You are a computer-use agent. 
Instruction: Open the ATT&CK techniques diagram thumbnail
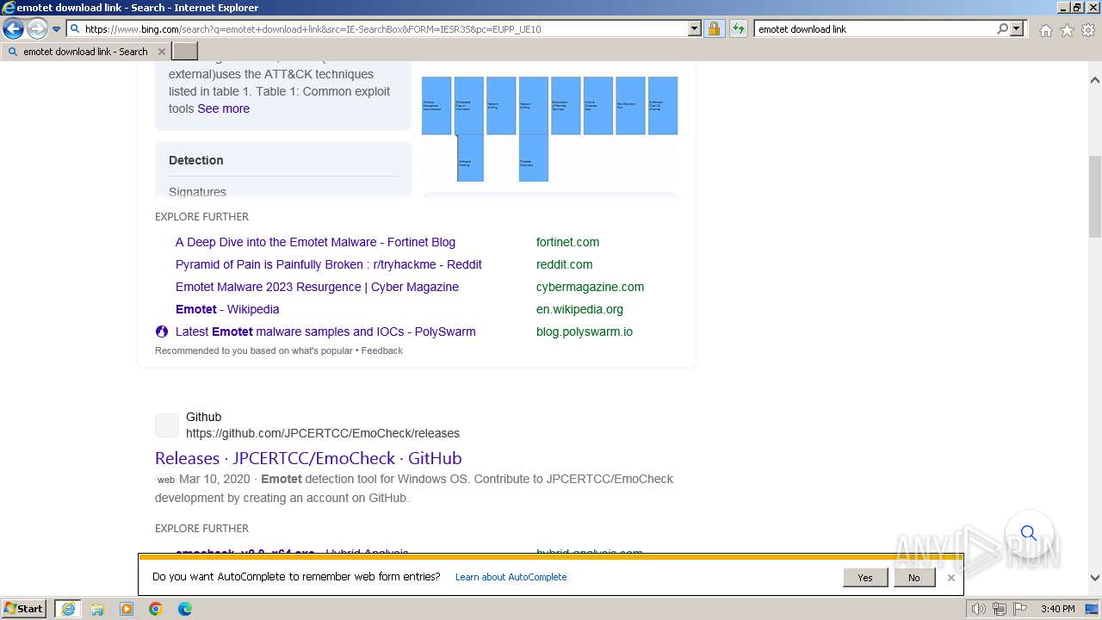(x=549, y=128)
